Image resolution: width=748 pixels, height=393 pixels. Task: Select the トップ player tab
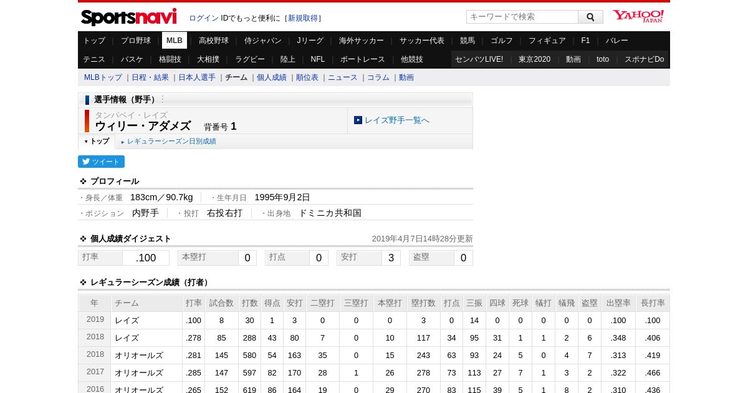97,142
